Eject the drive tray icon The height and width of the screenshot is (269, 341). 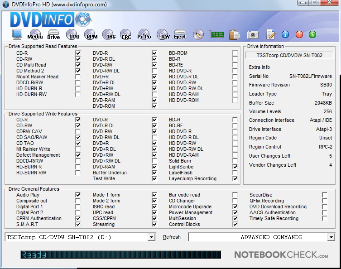click(x=180, y=34)
